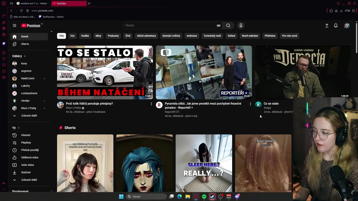This screenshot has width=358, height=201.
Task: Open OBS Studio from the taskbar
Action: pyautogui.click(x=221, y=197)
